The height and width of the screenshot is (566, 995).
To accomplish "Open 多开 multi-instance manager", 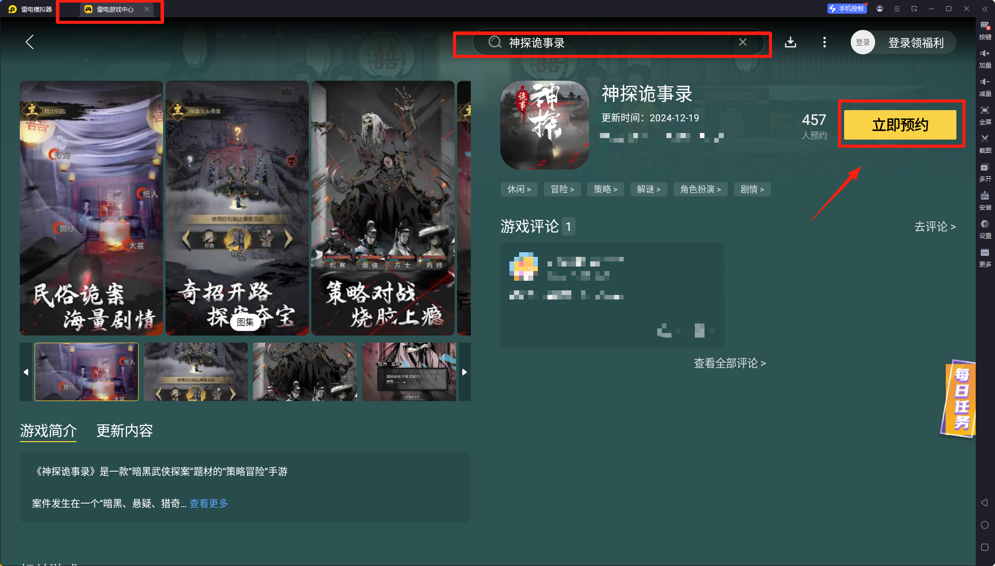I will (x=985, y=172).
